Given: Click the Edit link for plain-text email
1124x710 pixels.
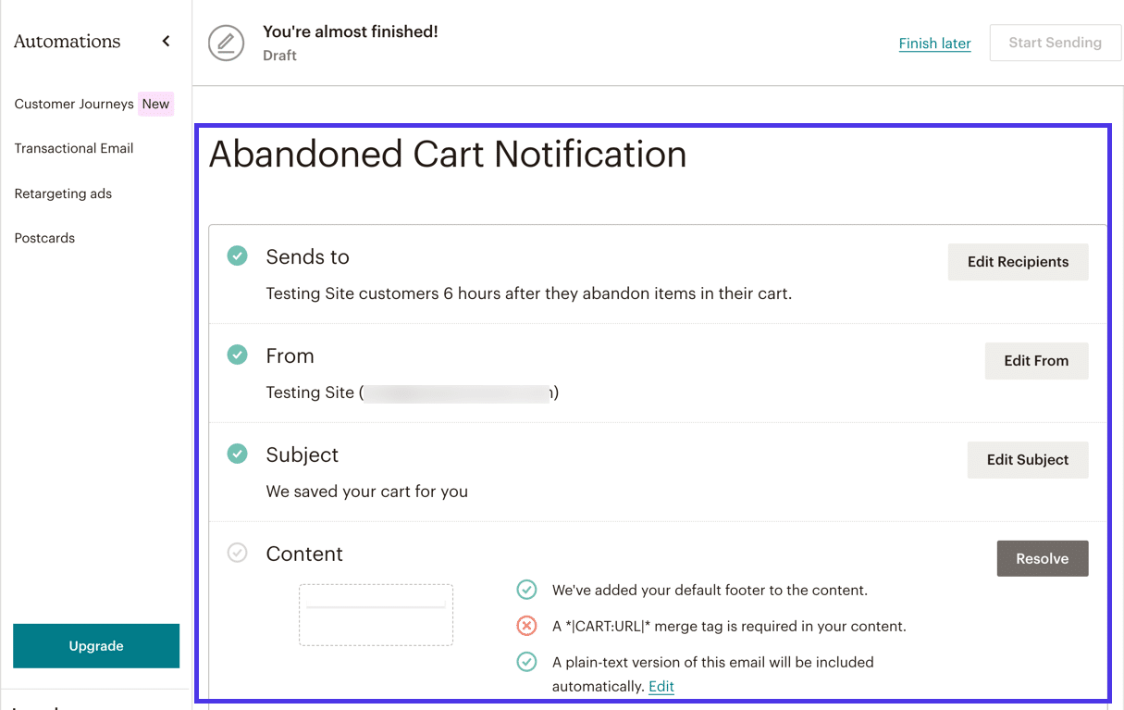Looking at the screenshot, I should (x=661, y=686).
